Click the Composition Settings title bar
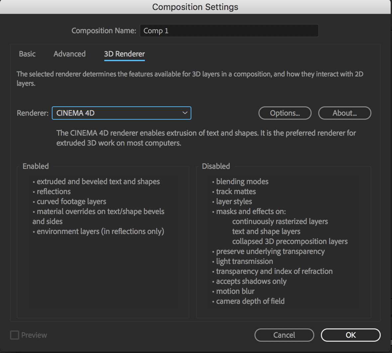 195,7
